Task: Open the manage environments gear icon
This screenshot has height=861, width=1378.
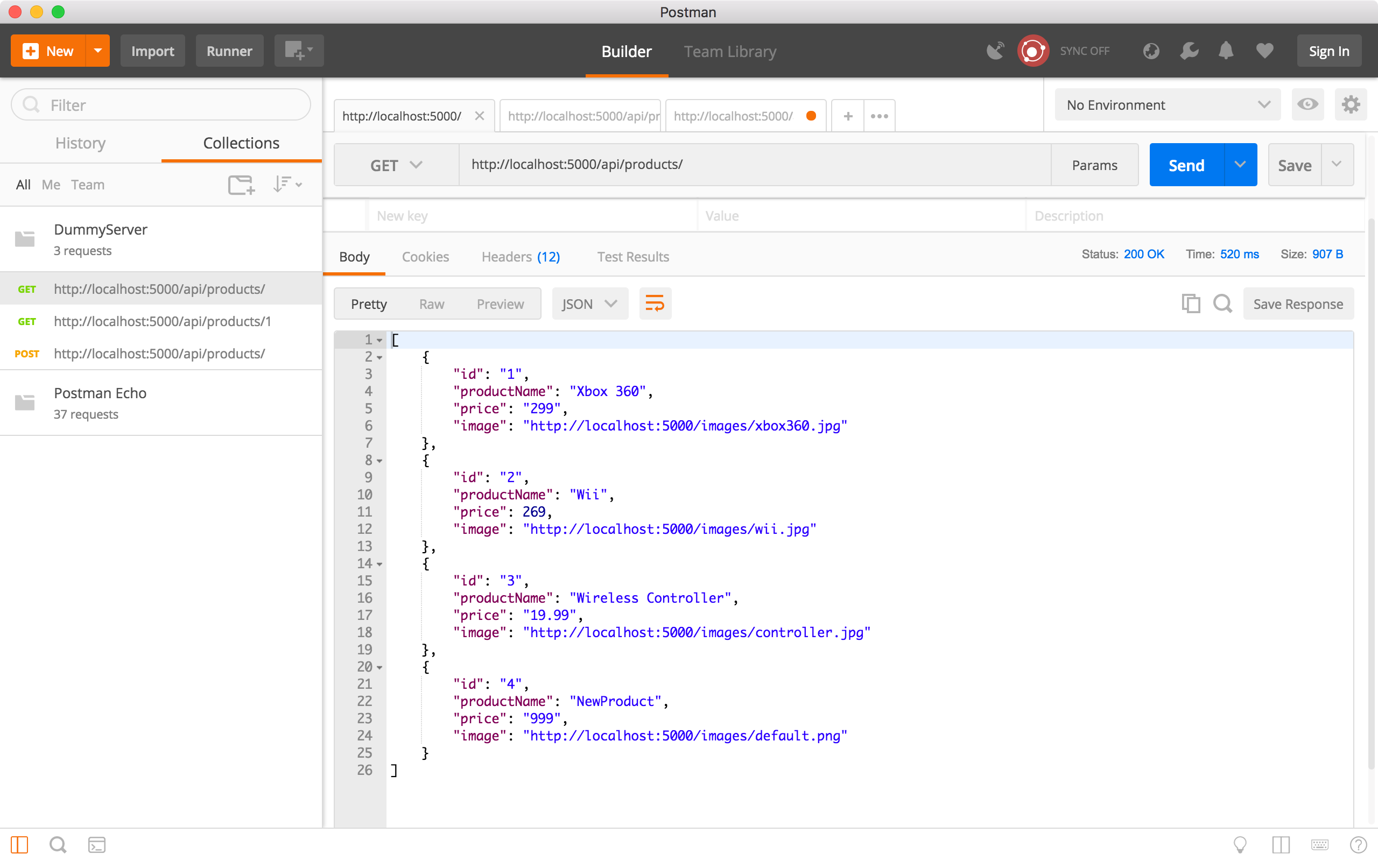Action: [1351, 105]
